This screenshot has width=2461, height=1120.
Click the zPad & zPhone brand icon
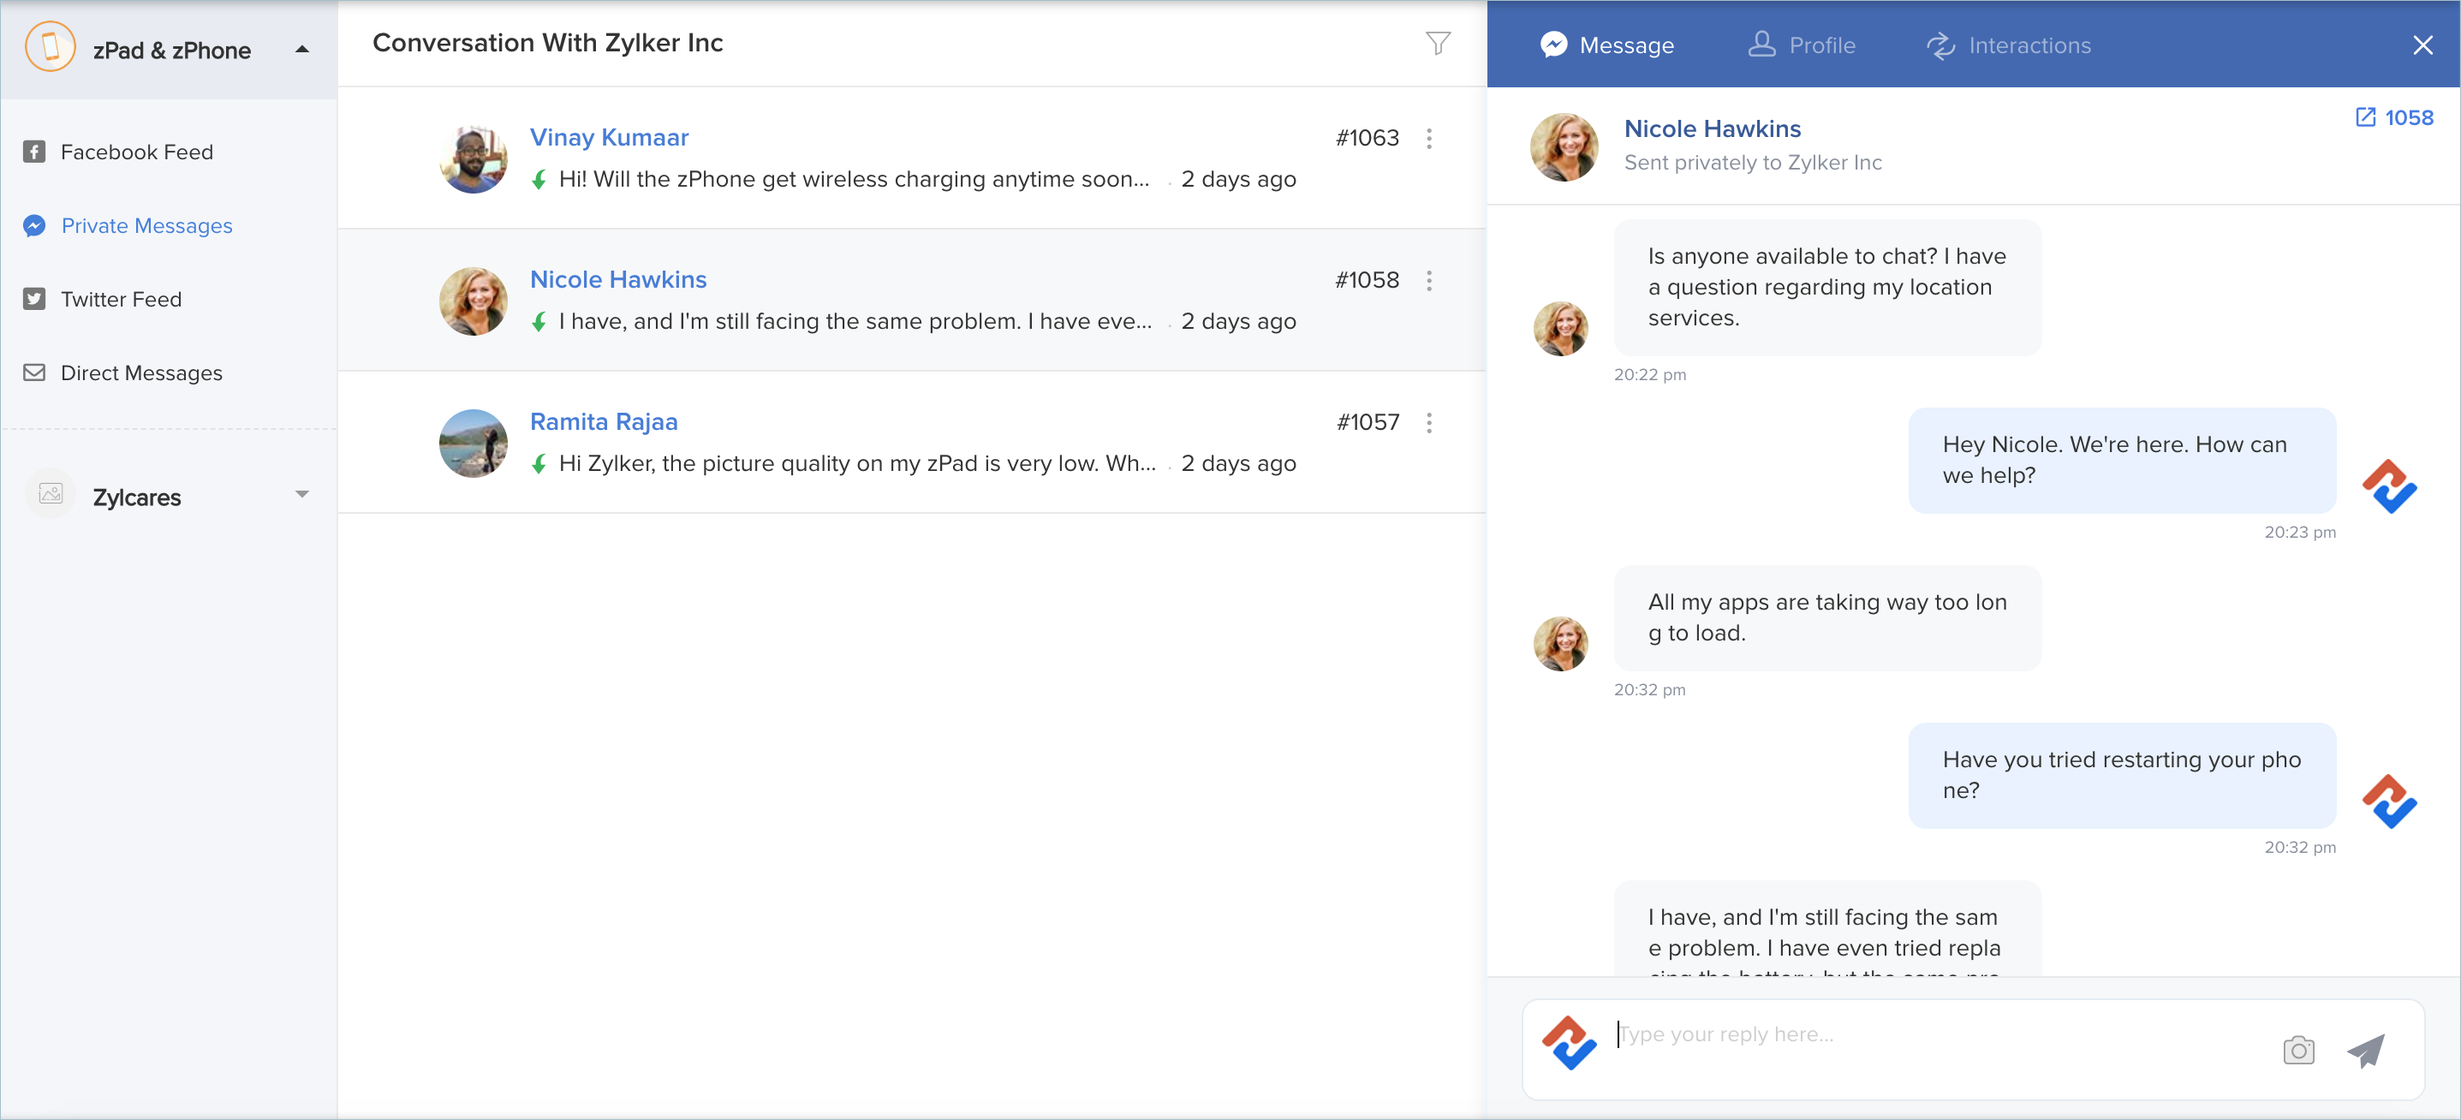tap(50, 48)
